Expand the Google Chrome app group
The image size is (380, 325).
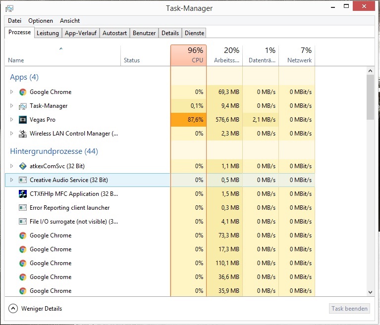pos(11,92)
